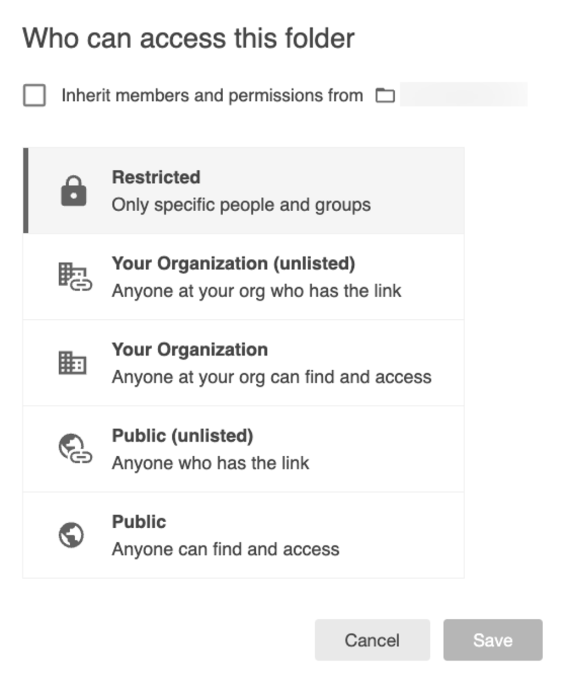The image size is (567, 683).
Task: Select the 'Your Organization' title option
Action: click(190, 350)
